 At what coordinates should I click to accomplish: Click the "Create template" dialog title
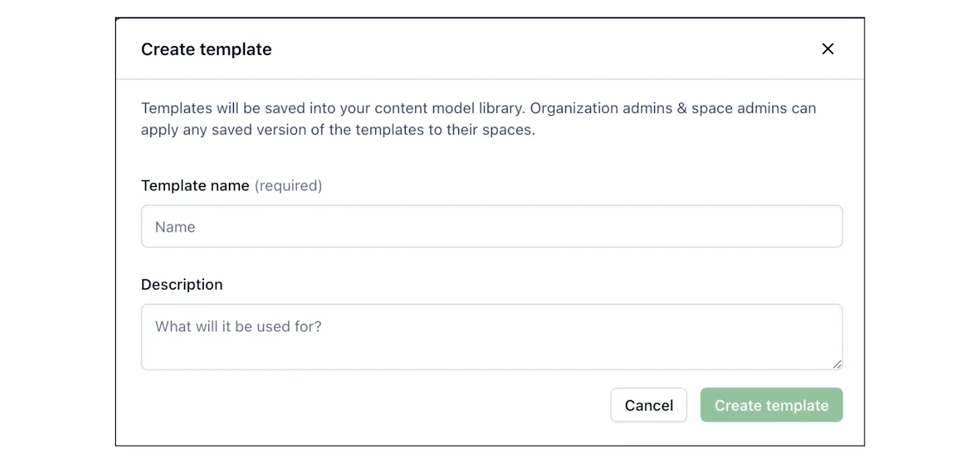tap(206, 49)
